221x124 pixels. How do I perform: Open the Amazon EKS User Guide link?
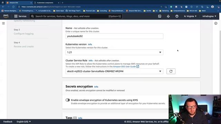(x=126, y=66)
